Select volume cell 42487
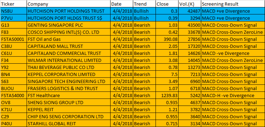The height and width of the screenshot is (127, 265). click(x=190, y=11)
